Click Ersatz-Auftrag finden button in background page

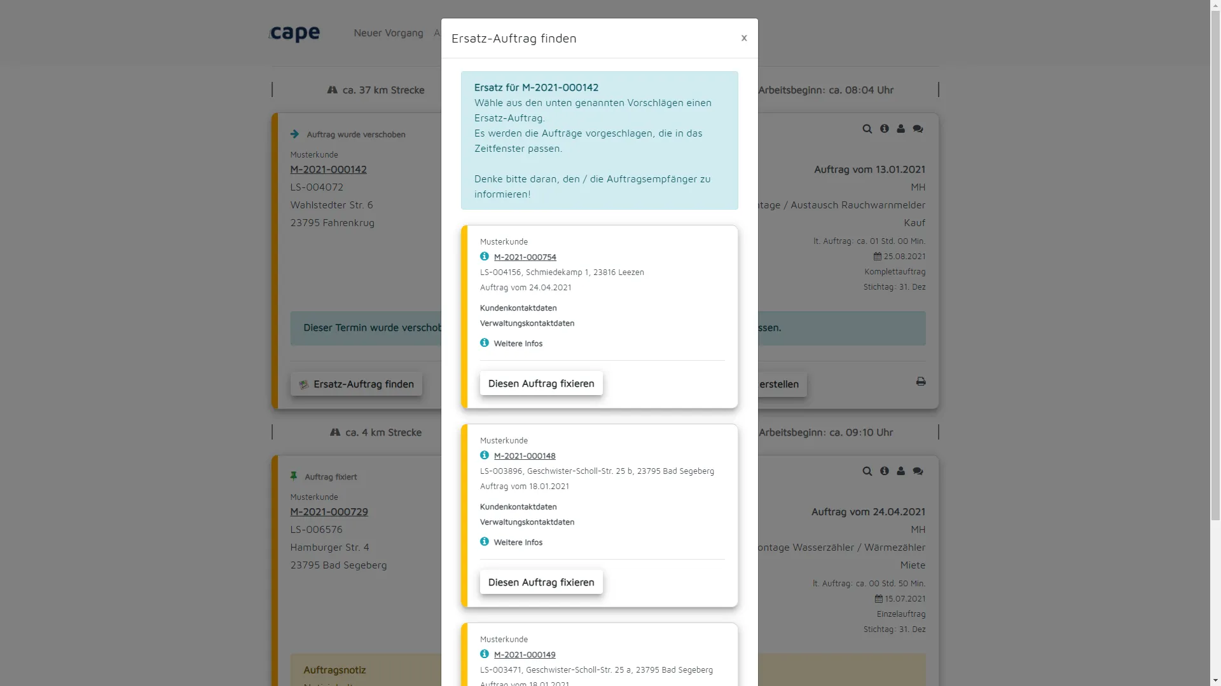click(x=356, y=384)
